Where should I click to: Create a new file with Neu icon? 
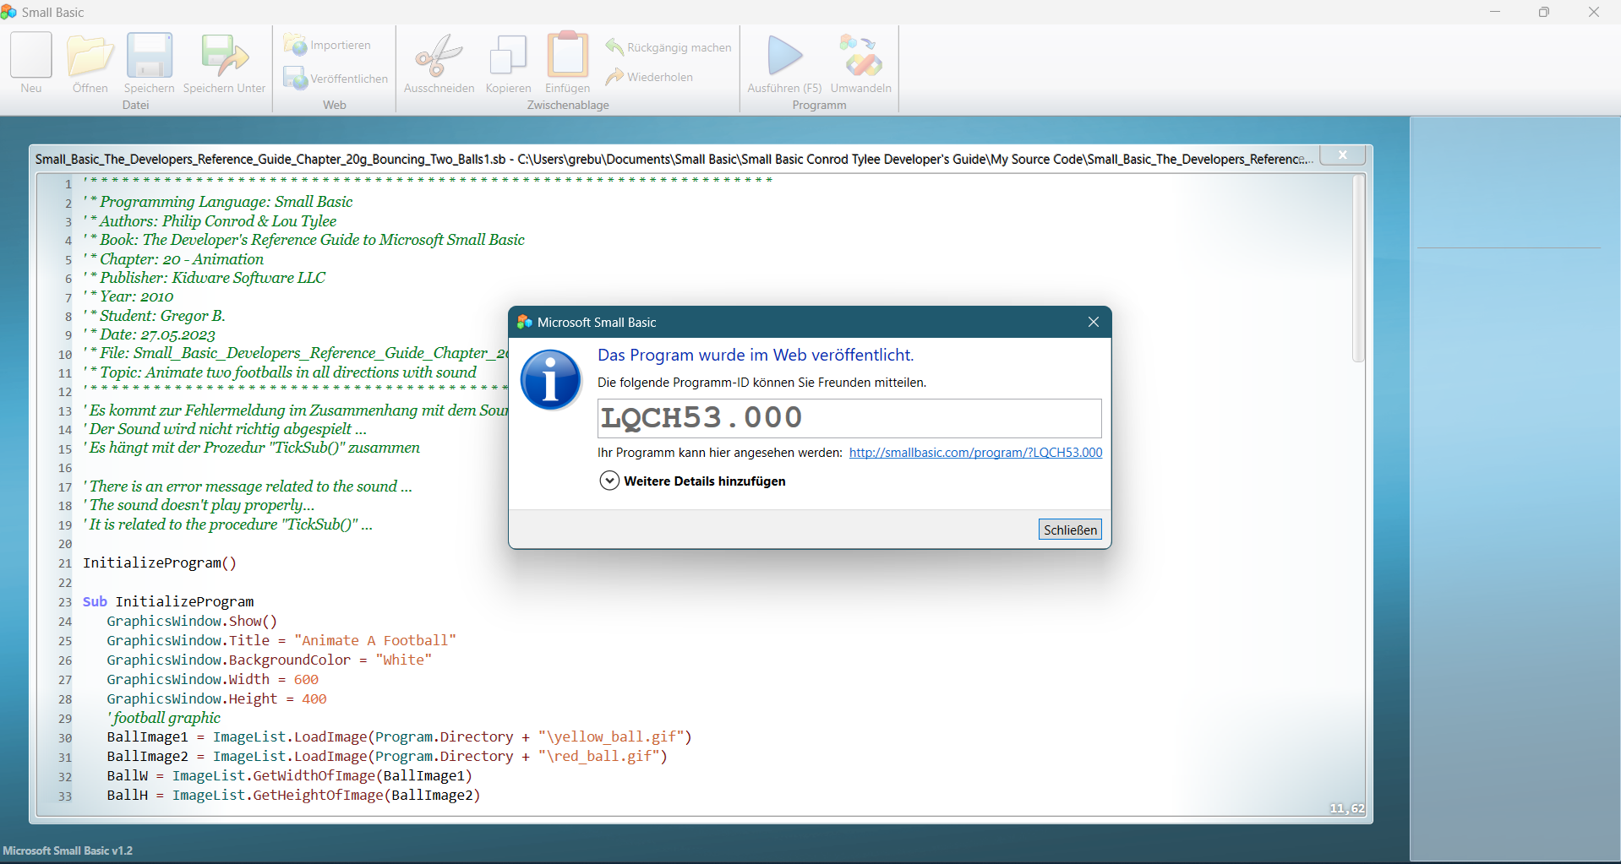coord(31,63)
